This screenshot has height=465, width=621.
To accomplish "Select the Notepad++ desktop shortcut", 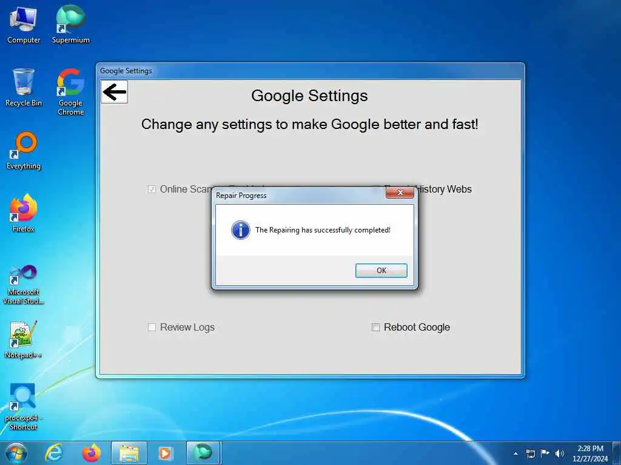I will (x=24, y=339).
